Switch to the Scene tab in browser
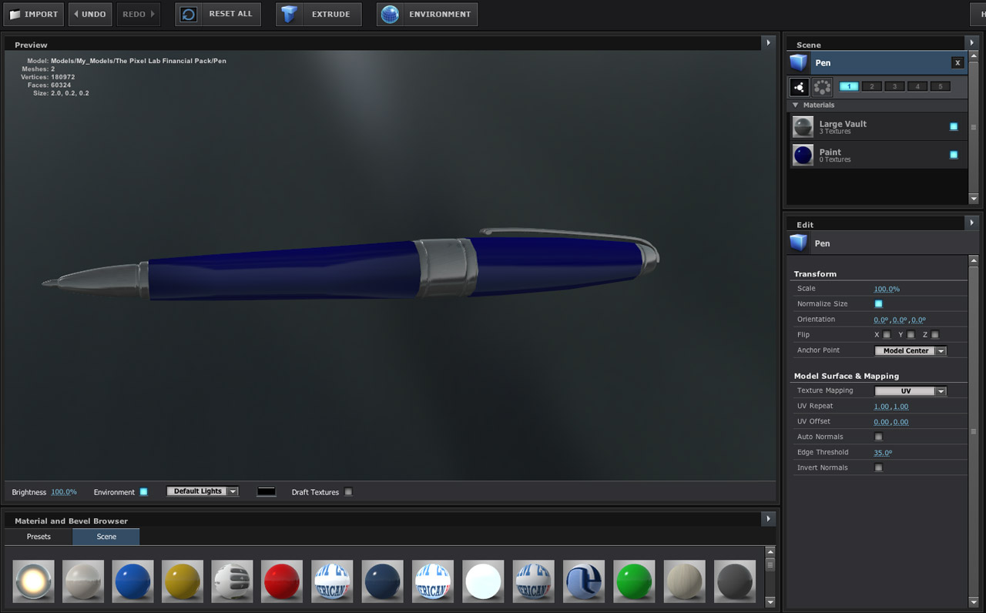The width and height of the screenshot is (986, 613). tap(106, 537)
